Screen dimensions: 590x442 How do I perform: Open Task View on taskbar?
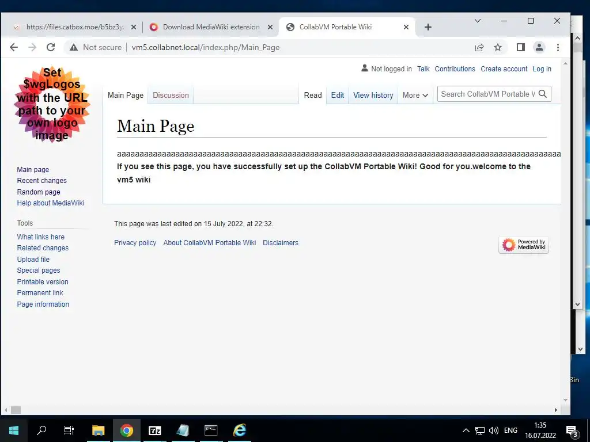(69, 430)
